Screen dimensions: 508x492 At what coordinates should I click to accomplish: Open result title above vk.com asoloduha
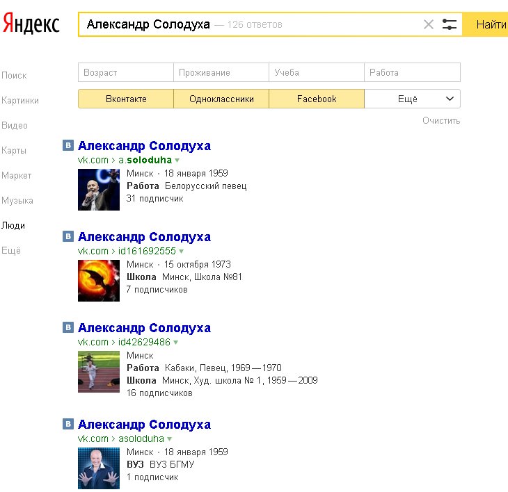(144, 425)
